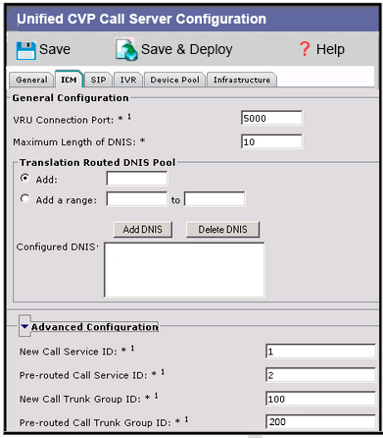Image resolution: width=383 pixels, height=438 pixels.
Task: Click the Add DNIS button
Action: [143, 229]
